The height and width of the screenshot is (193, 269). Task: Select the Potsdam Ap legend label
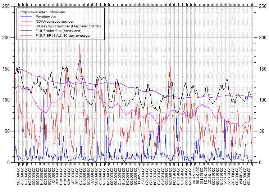point(45,17)
